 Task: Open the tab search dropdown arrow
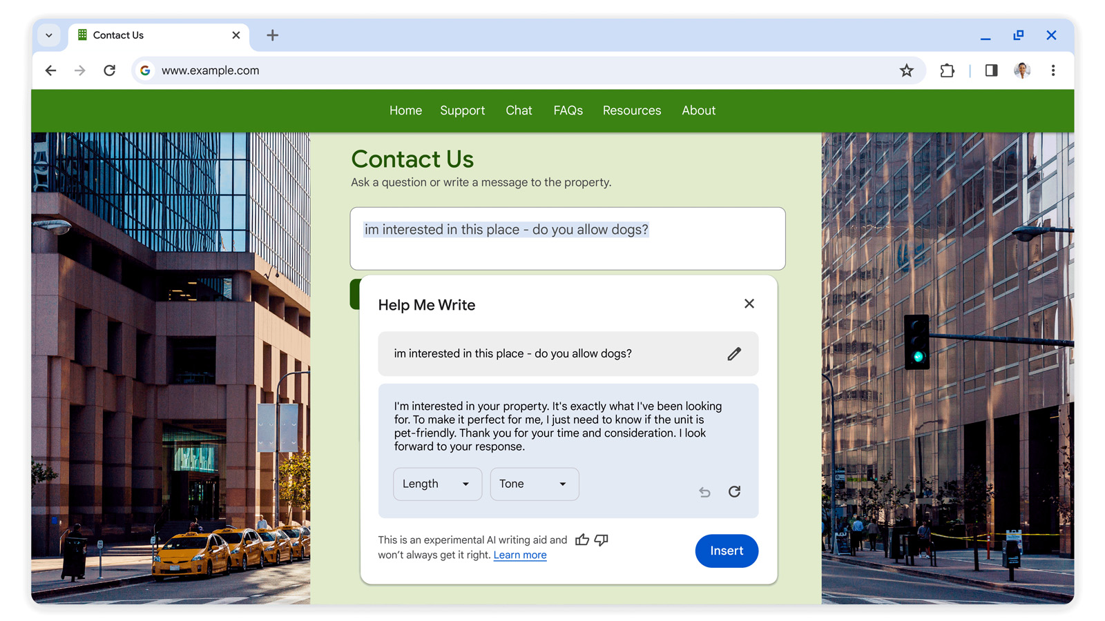click(x=49, y=35)
